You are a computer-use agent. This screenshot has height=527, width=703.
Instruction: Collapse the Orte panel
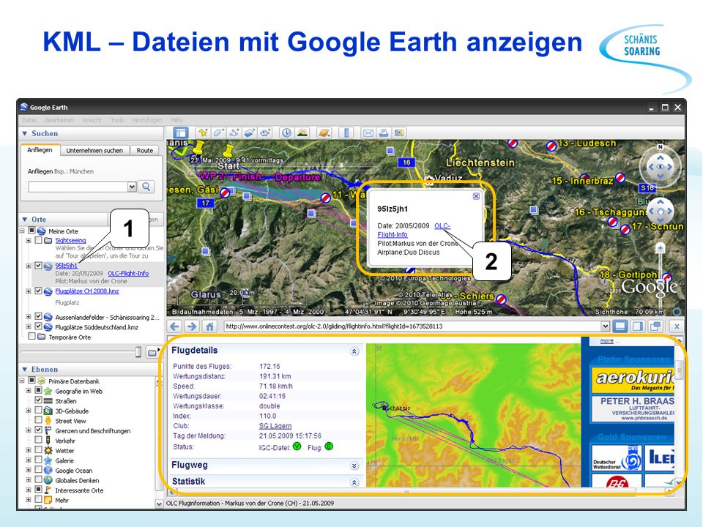pos(25,219)
